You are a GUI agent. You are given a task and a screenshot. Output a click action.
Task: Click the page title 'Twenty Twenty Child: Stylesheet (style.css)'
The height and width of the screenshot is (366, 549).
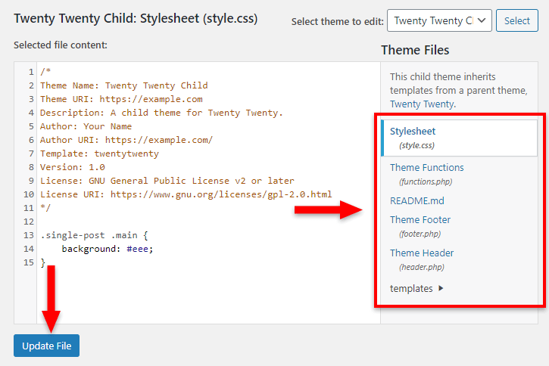(x=136, y=19)
